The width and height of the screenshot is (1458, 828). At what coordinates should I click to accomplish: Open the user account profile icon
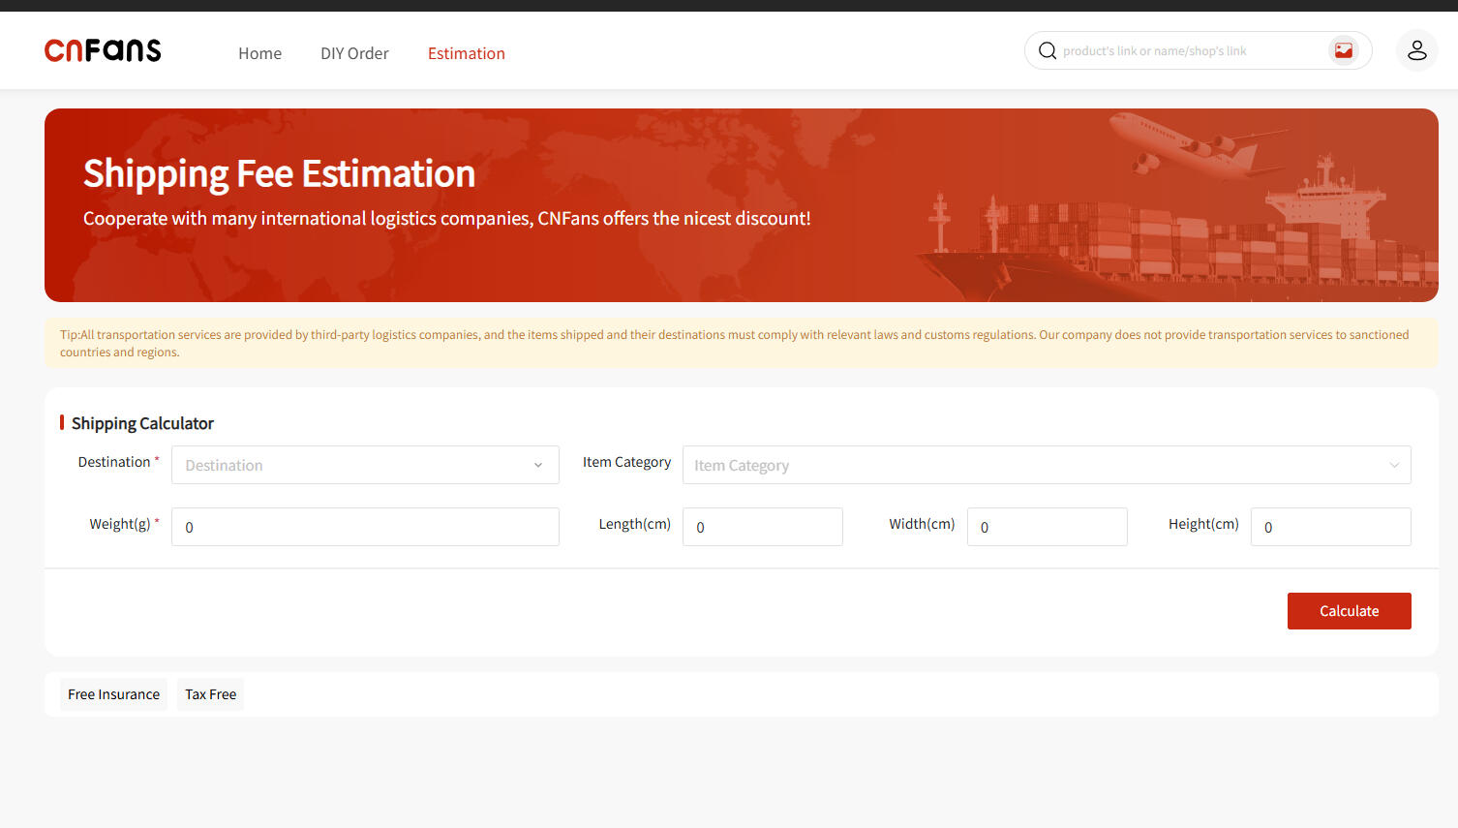1416,50
